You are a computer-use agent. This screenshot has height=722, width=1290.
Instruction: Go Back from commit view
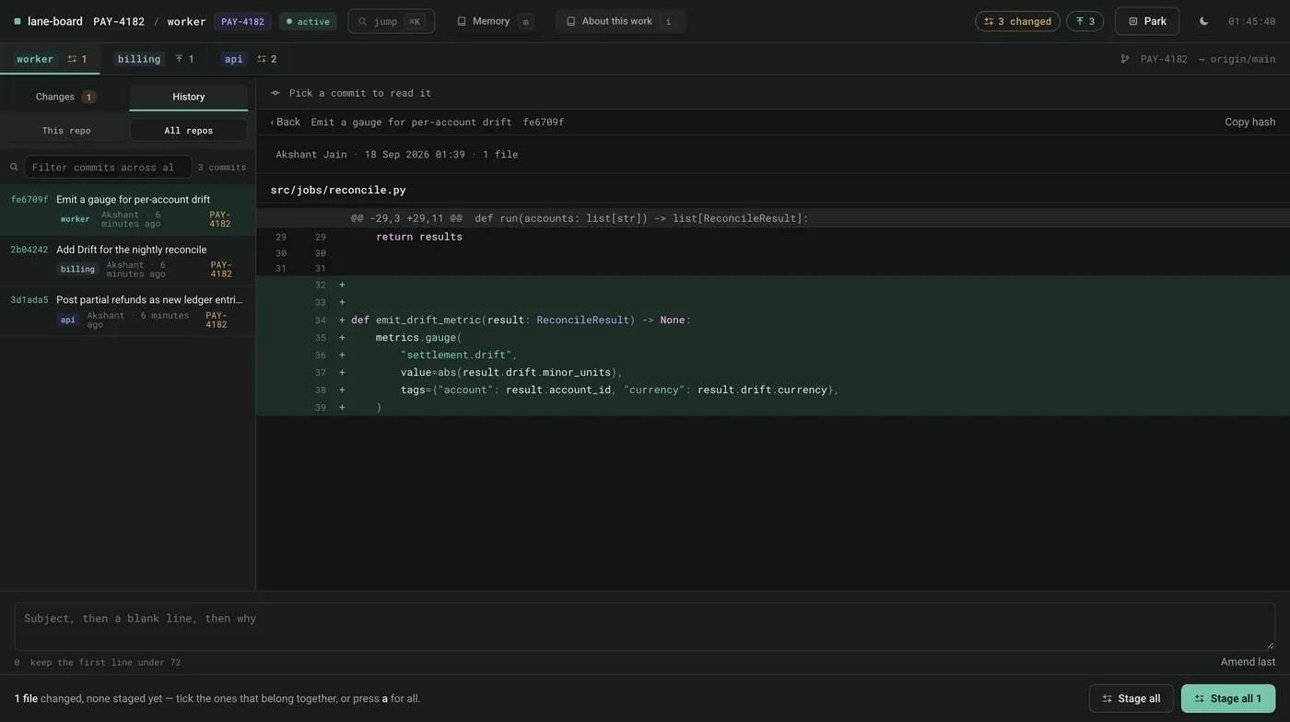coord(285,122)
